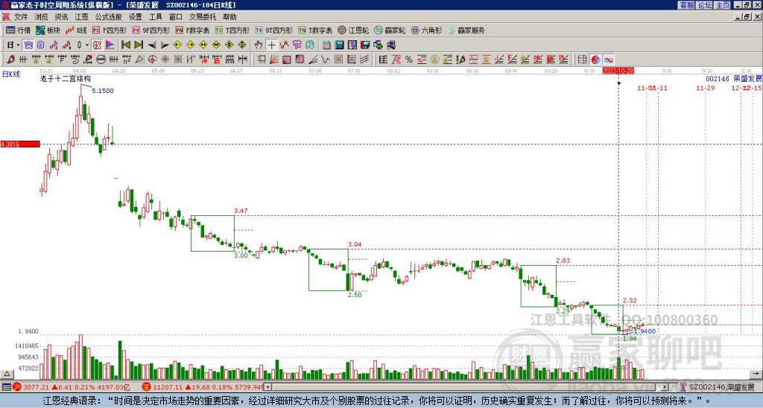Click the SZ002146,荣盛发展 status bar entry
This screenshot has width=763, height=408.
click(717, 387)
